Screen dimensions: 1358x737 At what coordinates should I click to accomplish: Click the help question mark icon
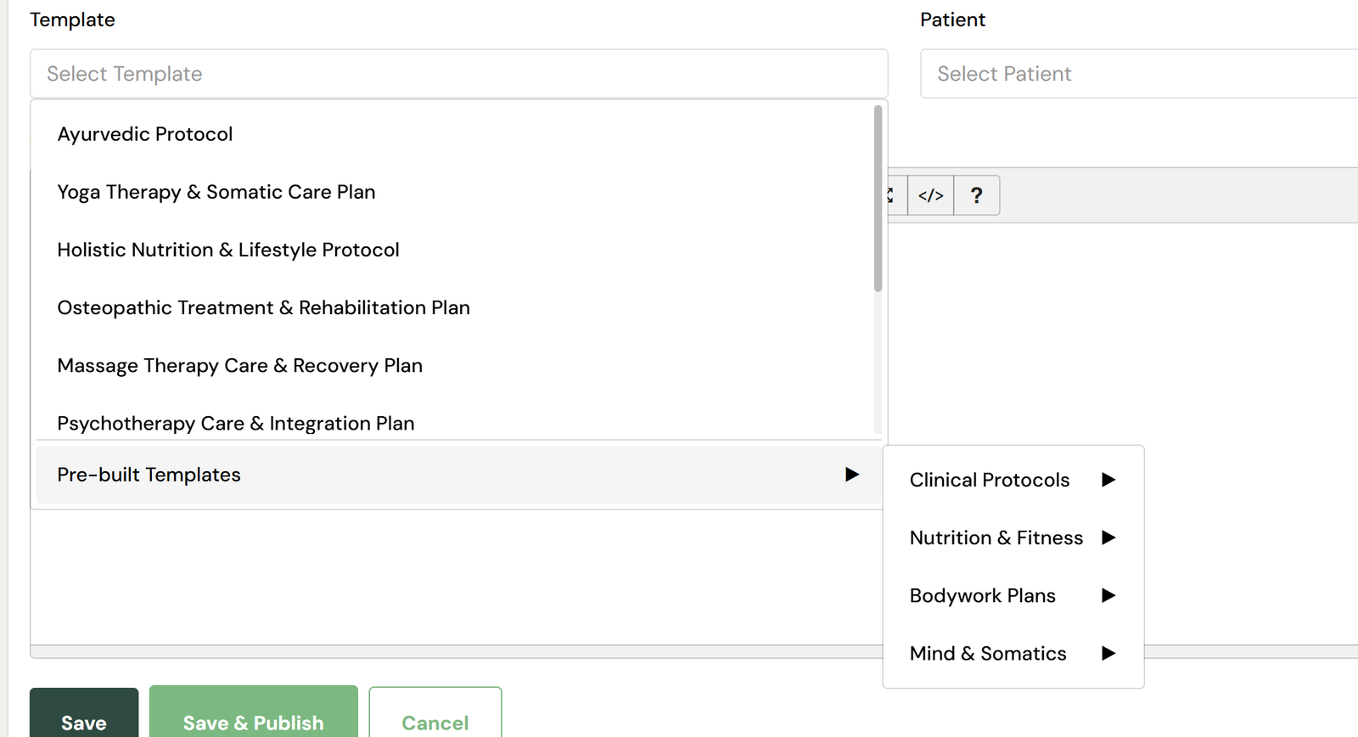pyautogui.click(x=977, y=195)
